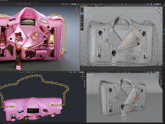Screen dimensions: 165x124
Task: Click pan hand icon in pink rendered bag viewport
Action: [x=78, y=16]
